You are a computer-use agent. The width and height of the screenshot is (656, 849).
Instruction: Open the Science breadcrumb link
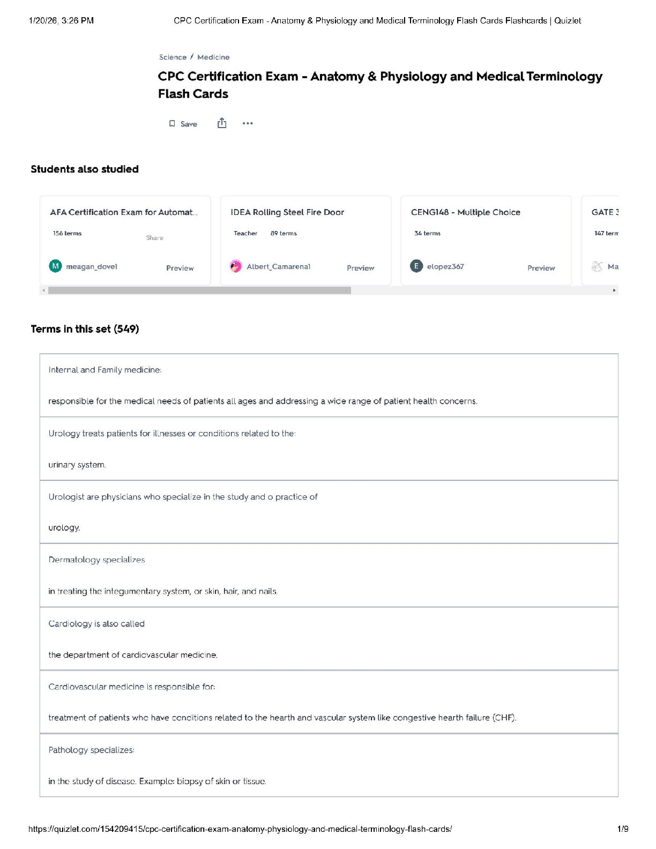tap(173, 57)
